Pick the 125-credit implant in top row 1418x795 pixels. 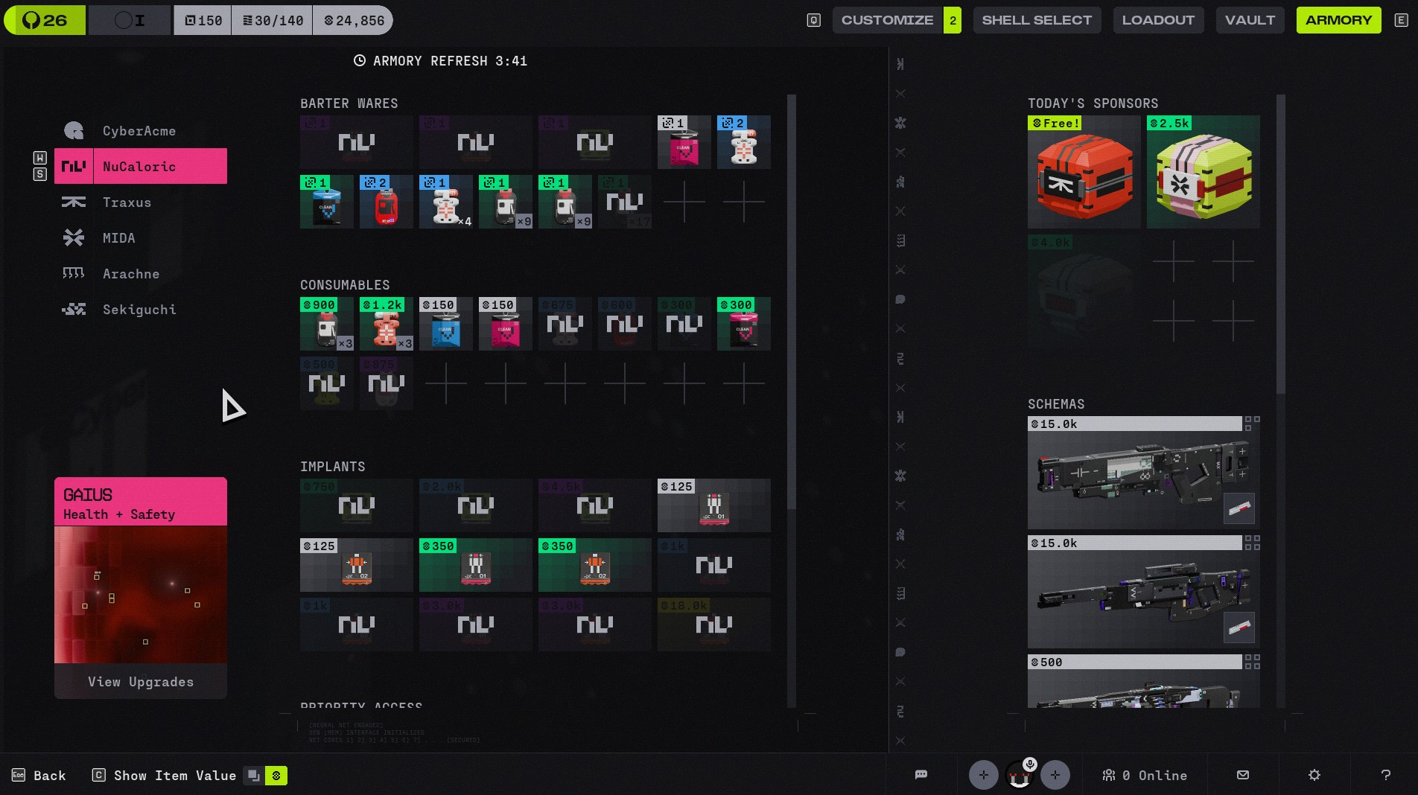coord(713,505)
